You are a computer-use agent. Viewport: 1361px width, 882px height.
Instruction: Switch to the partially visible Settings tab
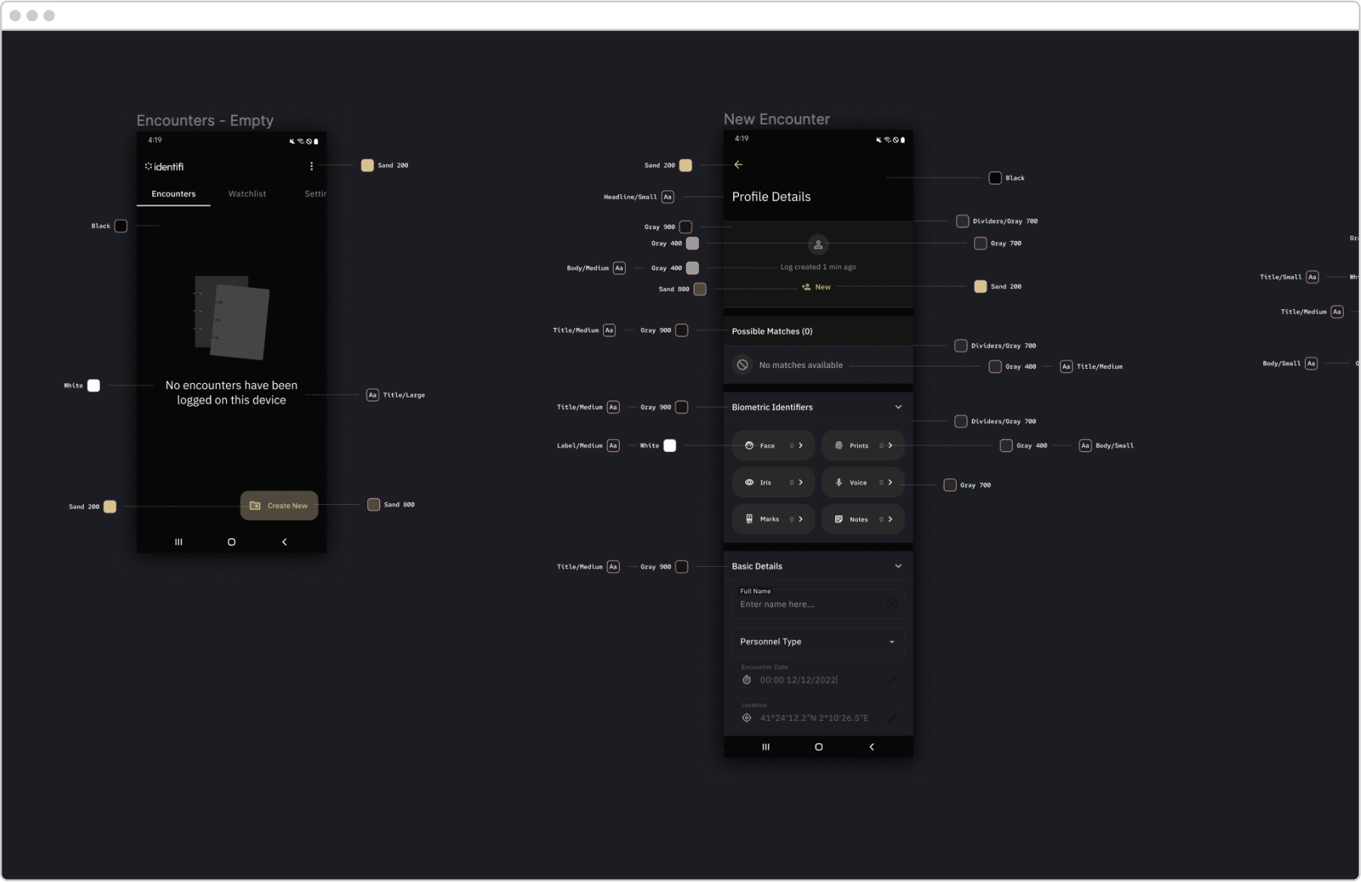click(x=315, y=194)
